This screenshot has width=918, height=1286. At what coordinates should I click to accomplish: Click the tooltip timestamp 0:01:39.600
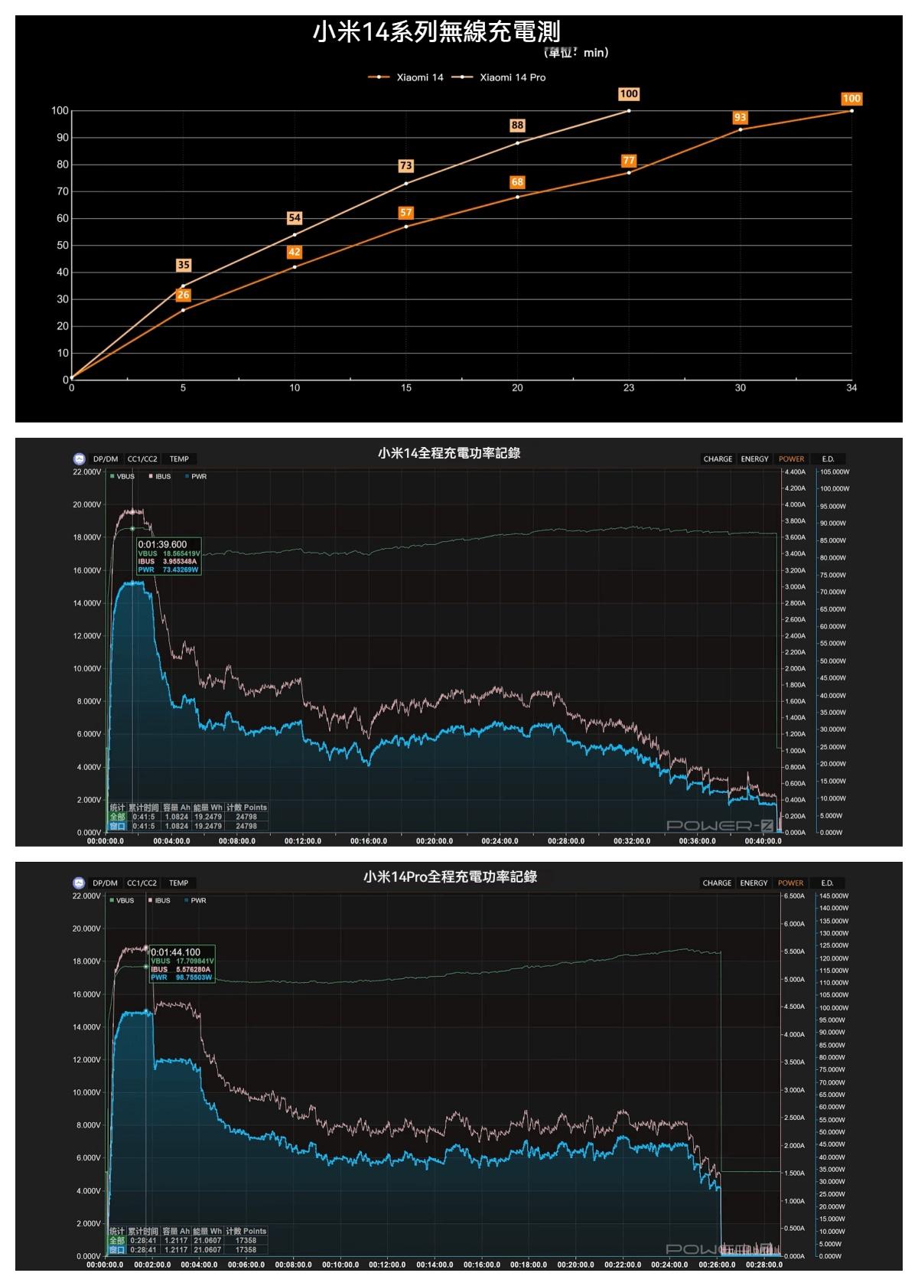[162, 544]
